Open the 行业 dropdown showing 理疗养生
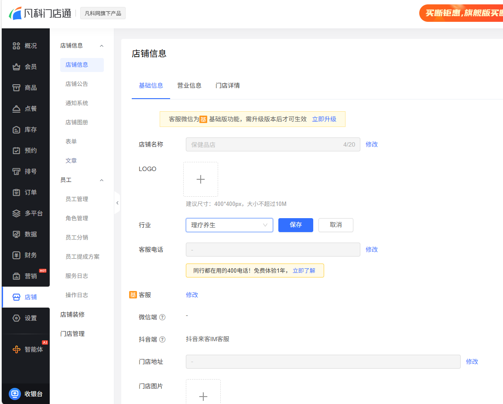Image resolution: width=503 pixels, height=404 pixels. click(x=229, y=225)
